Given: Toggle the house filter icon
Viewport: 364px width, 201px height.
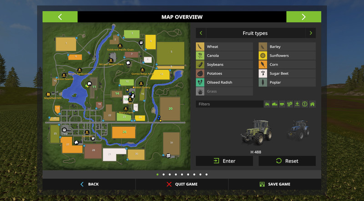Looking at the screenshot, I should (312, 104).
